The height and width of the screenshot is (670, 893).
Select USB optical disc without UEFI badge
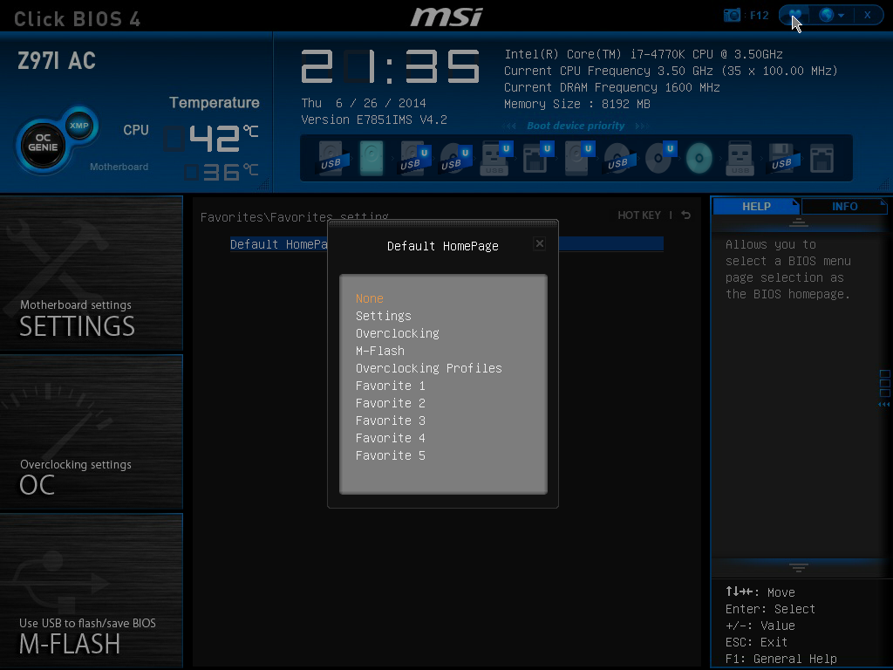click(618, 158)
